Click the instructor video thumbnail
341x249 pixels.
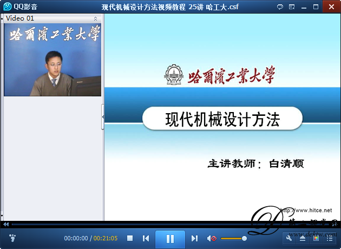(x=53, y=60)
